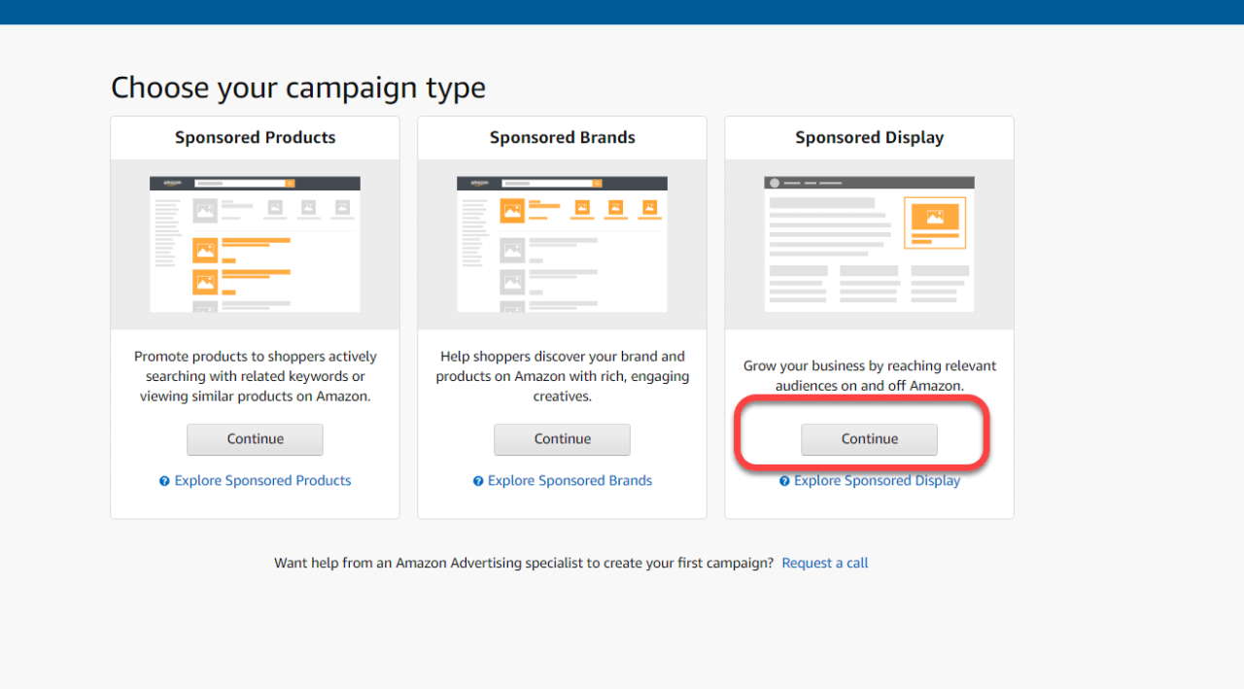Click the Sponsored Products preview illustration

click(x=255, y=243)
